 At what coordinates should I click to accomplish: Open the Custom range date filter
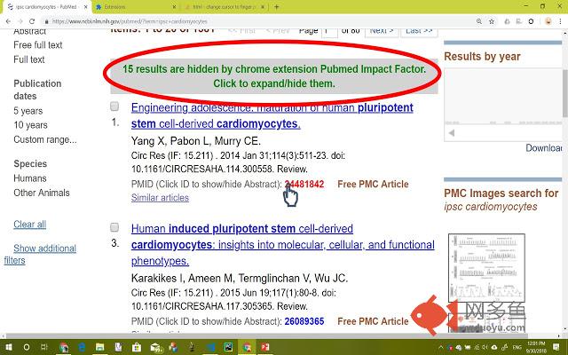tap(45, 139)
